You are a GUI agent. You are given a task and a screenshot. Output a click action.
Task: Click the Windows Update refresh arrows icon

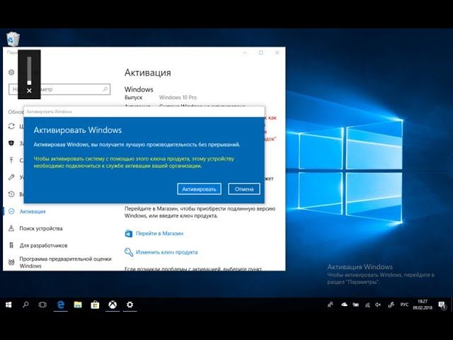(x=11, y=126)
